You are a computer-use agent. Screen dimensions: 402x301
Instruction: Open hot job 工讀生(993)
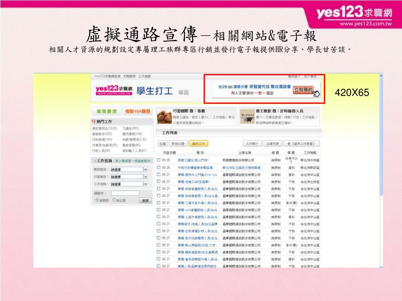point(131,128)
